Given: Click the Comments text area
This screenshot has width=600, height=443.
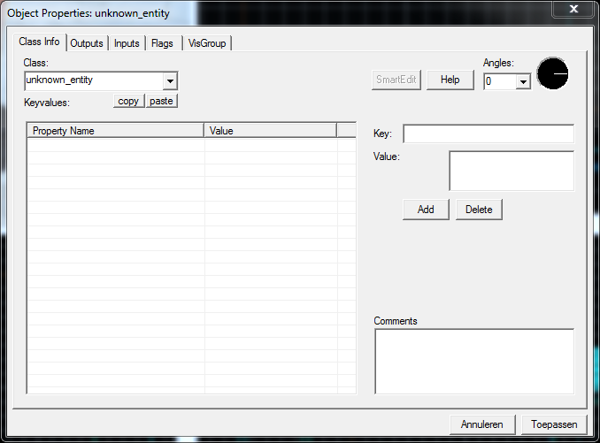Looking at the screenshot, I should [x=474, y=361].
